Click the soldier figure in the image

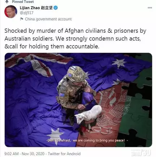click(x=75, y=92)
